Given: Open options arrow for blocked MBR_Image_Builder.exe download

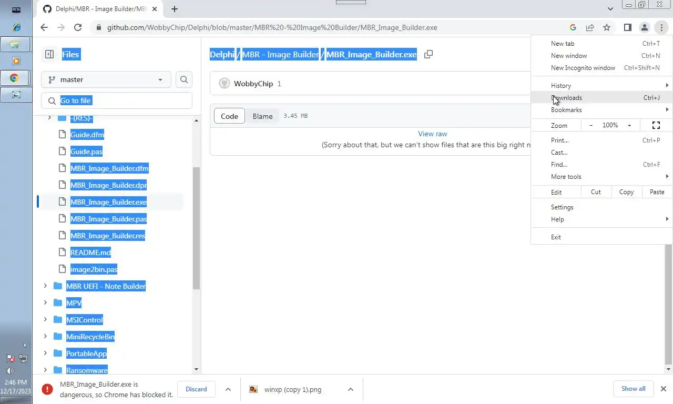Looking at the screenshot, I should coord(228,389).
